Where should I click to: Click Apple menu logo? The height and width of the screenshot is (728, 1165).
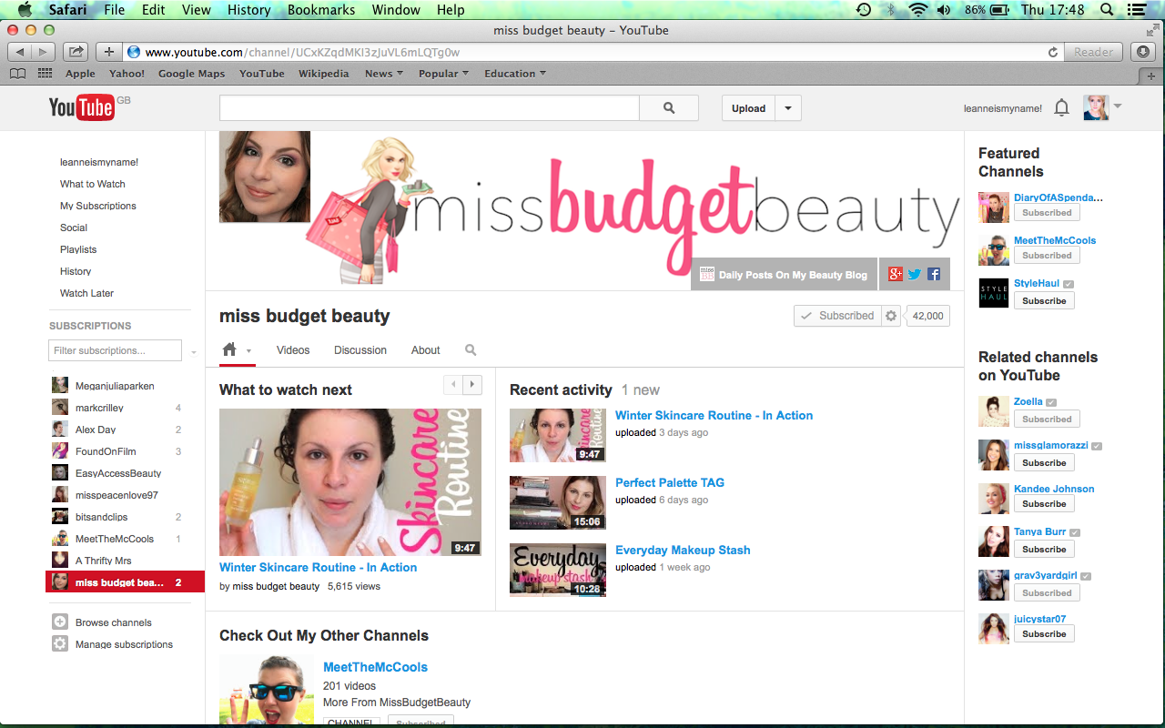(24, 10)
